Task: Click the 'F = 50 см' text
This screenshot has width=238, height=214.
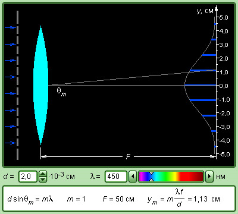Action: pos(118,199)
